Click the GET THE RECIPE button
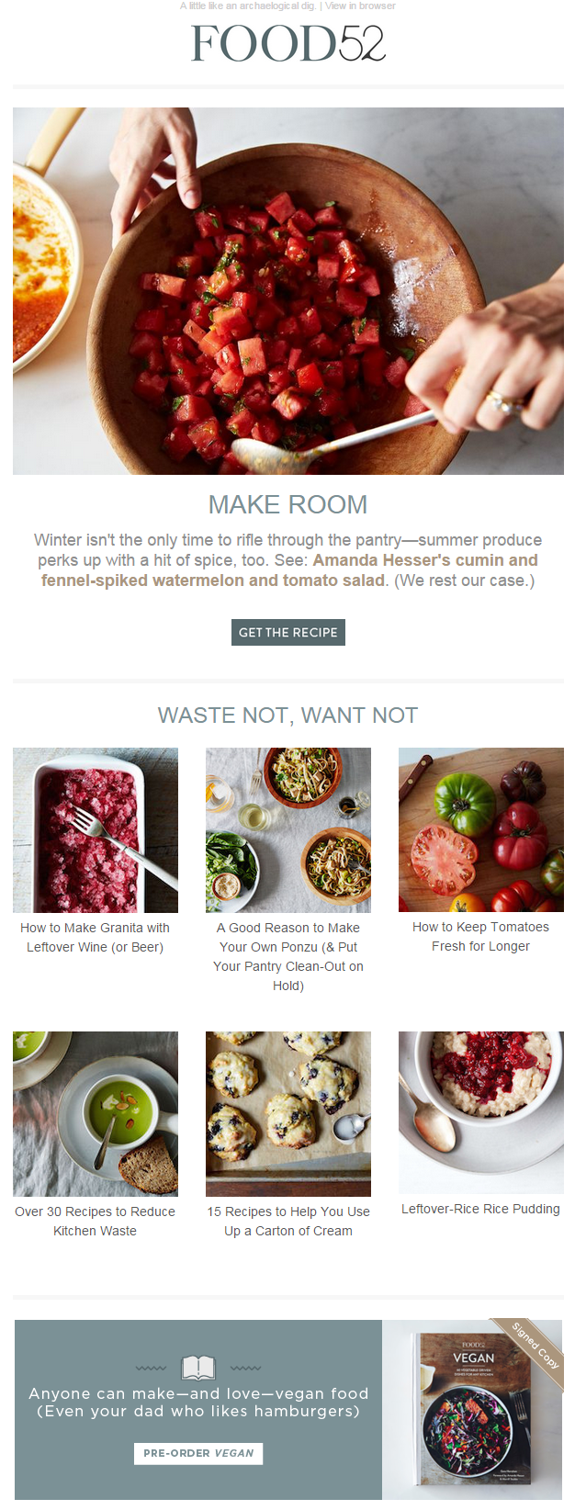 (287, 632)
